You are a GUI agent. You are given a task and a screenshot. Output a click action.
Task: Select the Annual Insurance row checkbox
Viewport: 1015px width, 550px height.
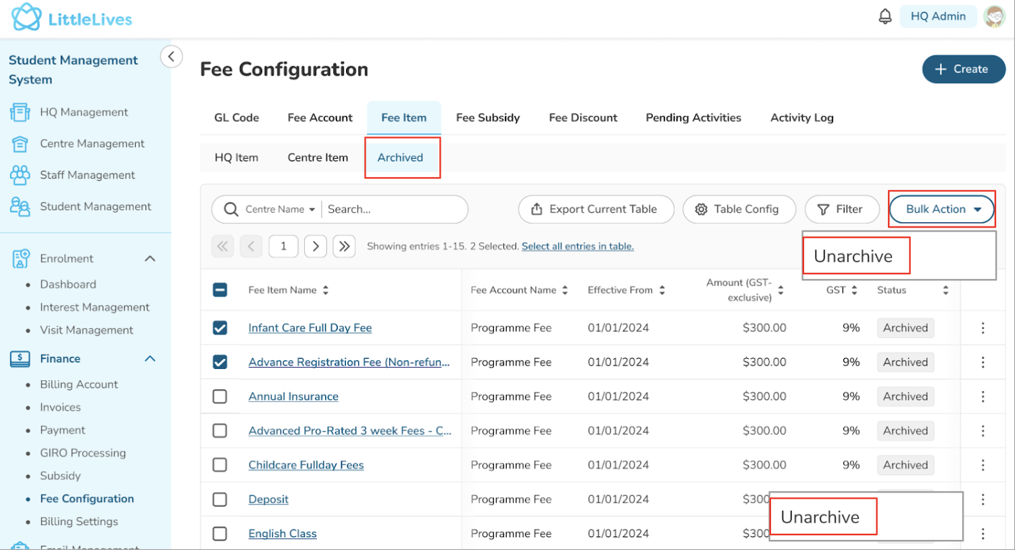(220, 397)
